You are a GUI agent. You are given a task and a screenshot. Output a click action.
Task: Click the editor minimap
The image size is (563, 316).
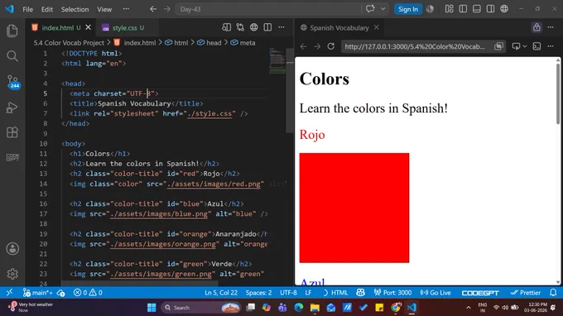(x=277, y=60)
